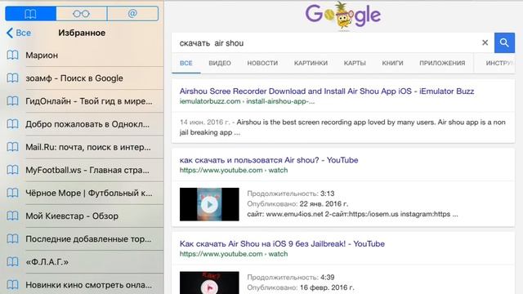Switch to the НОВОСТИ tab
This screenshot has width=523, height=294.
[262, 63]
